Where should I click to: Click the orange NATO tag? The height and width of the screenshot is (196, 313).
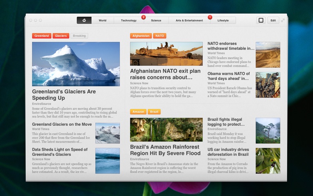[x=160, y=36]
